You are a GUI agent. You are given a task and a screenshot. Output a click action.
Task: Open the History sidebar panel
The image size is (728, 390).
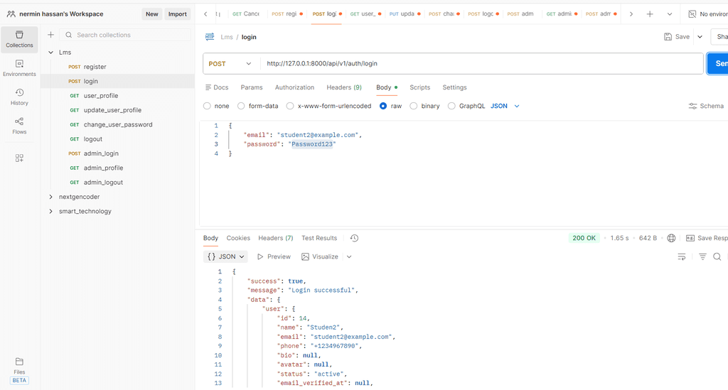pos(19,97)
